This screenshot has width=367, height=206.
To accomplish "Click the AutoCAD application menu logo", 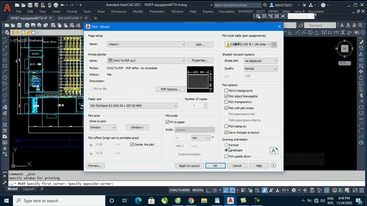I will (7, 7).
